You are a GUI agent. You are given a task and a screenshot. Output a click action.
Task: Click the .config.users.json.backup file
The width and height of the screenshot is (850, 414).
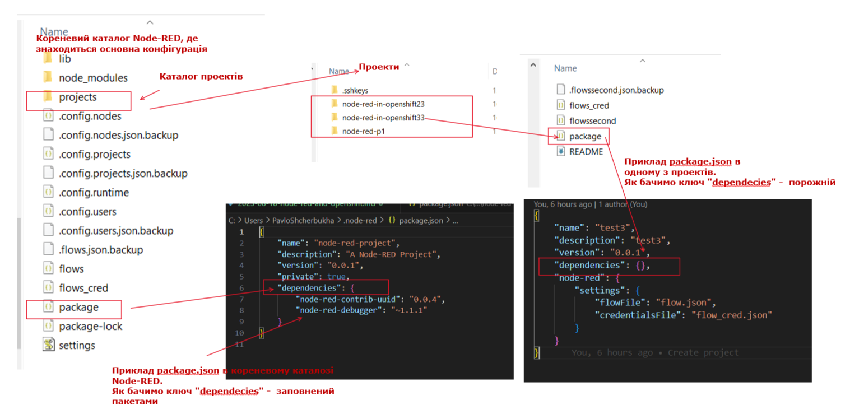(x=116, y=230)
